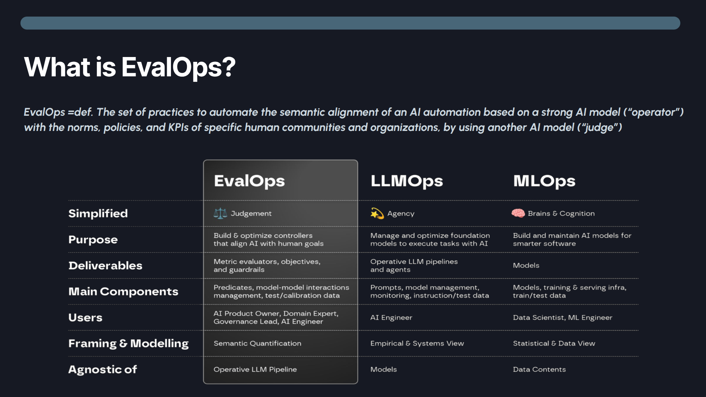Expand the Main Components row

coord(124,291)
